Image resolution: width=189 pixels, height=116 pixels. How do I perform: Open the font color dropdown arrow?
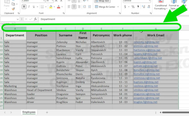(62, 7)
